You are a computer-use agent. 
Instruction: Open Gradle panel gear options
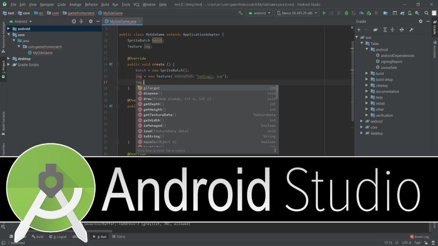pyautogui.click(x=420, y=21)
